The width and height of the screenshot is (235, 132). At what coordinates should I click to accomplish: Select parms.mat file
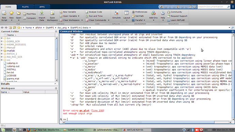[13, 79]
